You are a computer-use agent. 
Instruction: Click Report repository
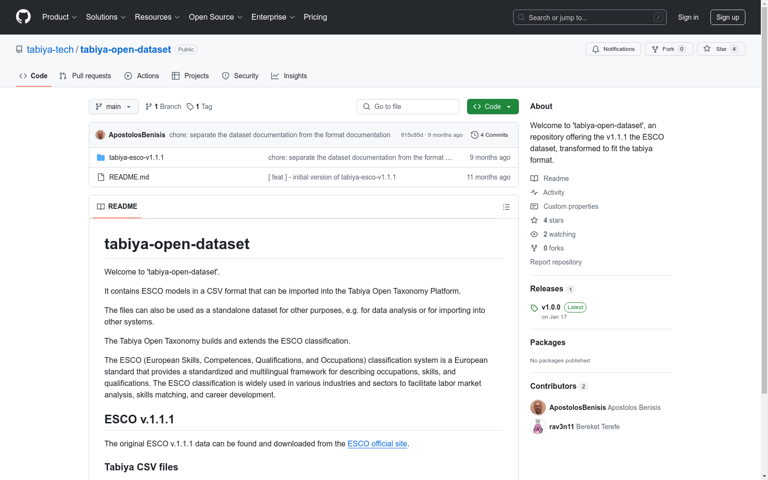(556, 262)
